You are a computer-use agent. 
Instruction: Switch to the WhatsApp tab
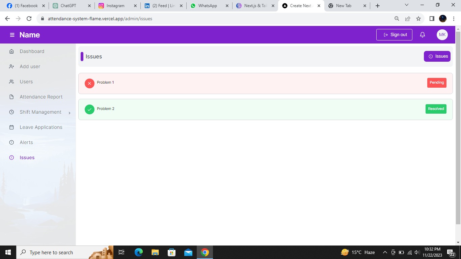click(209, 6)
